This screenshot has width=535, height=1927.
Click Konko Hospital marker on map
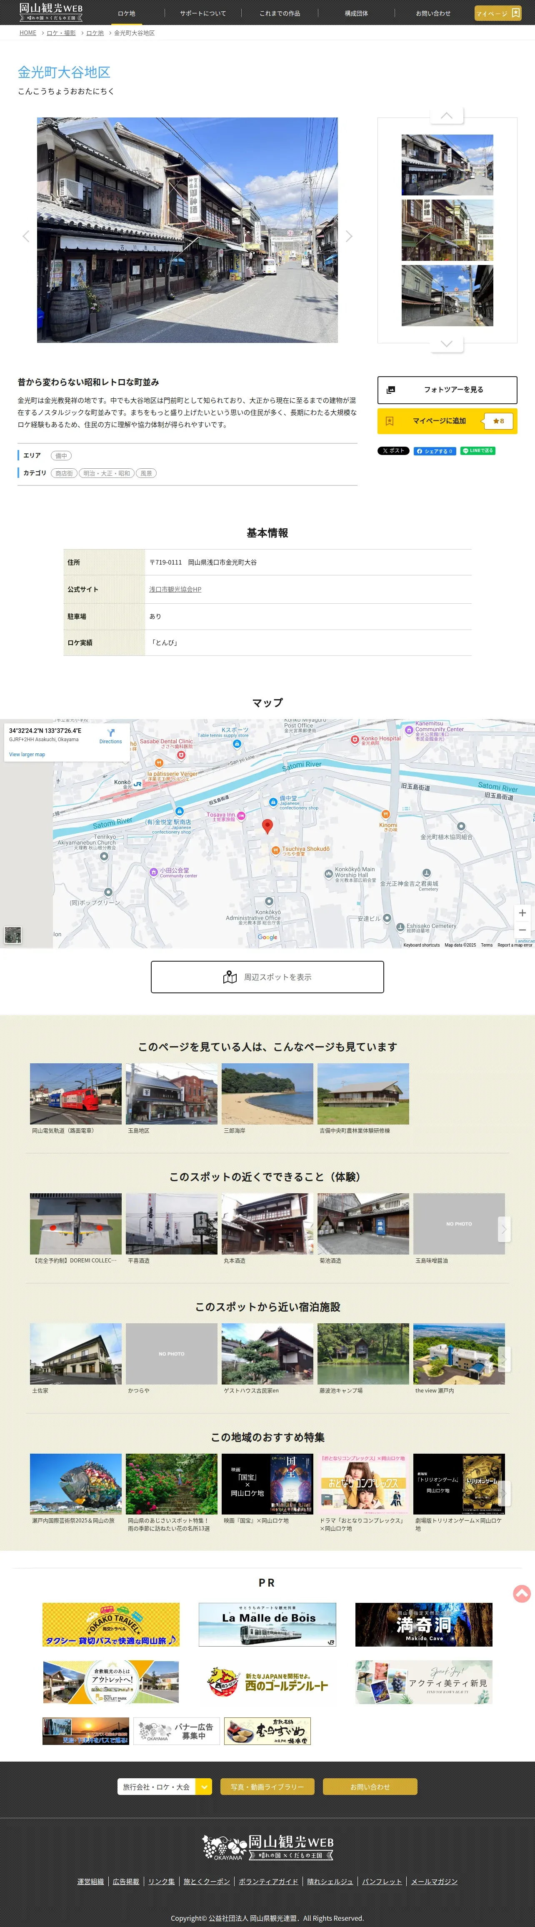coord(355,740)
